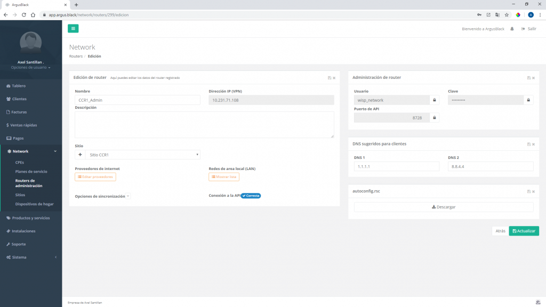The height and width of the screenshot is (307, 546).
Task: Open a new browser tab
Action: point(76,5)
